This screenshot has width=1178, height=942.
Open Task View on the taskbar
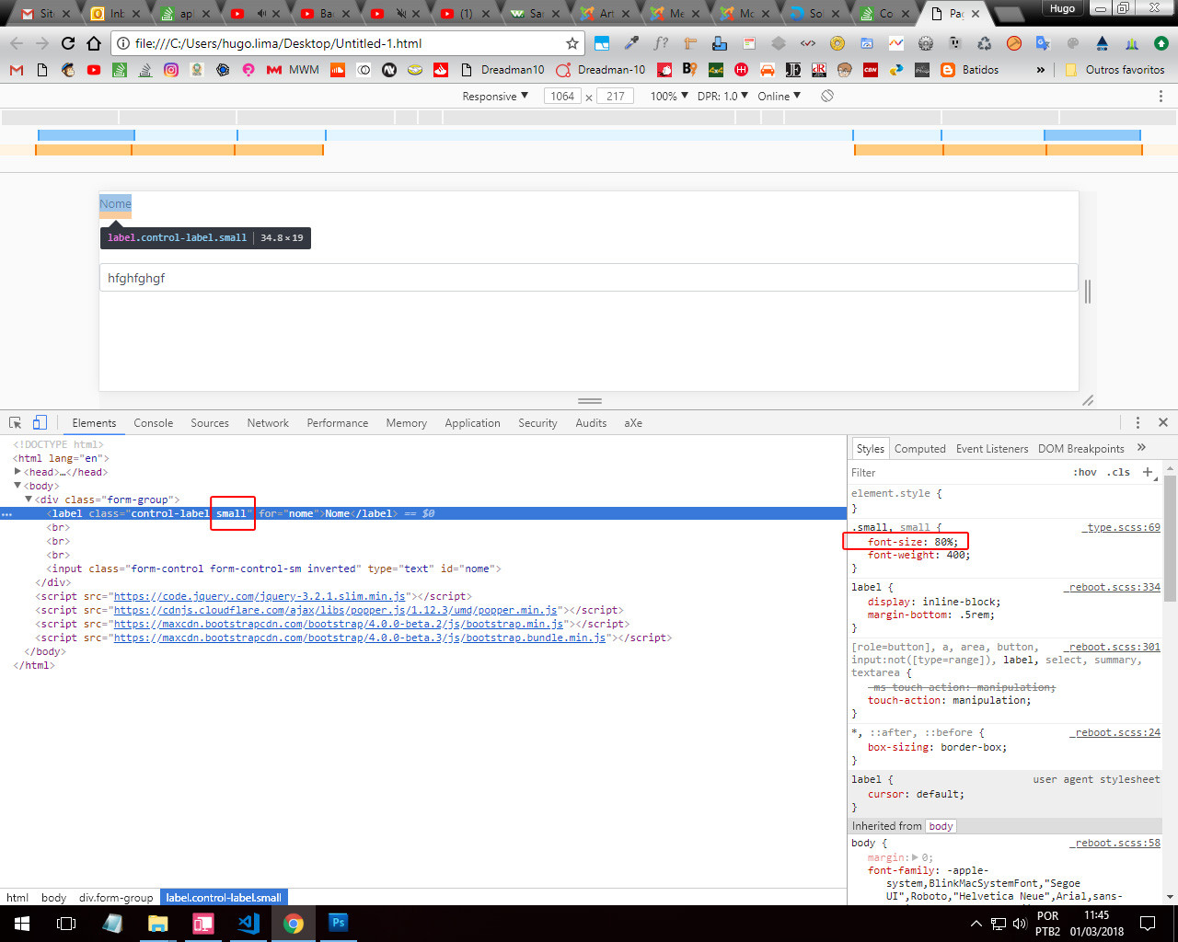click(x=66, y=924)
